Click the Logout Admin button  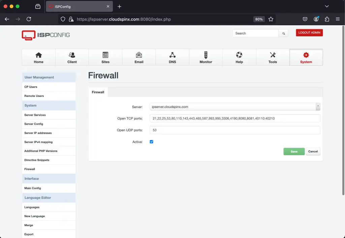pyautogui.click(x=309, y=33)
